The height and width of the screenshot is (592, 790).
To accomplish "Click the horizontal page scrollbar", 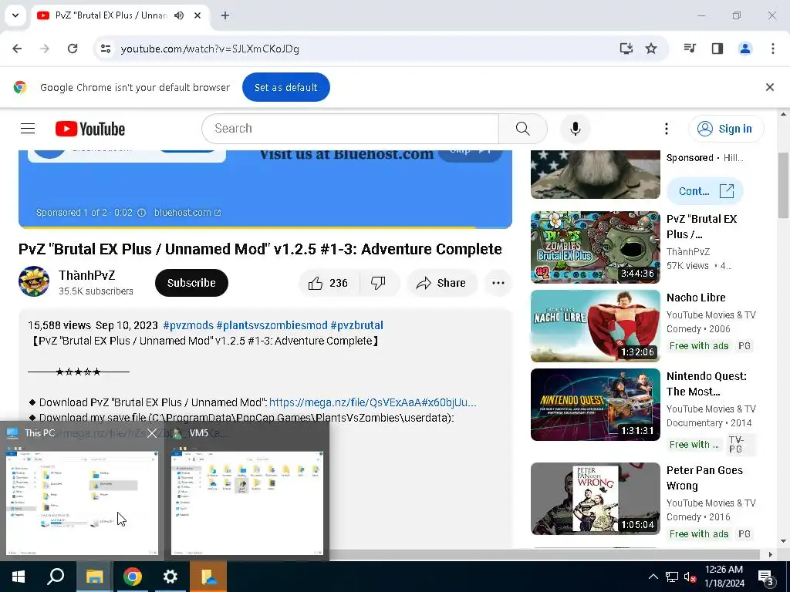I will [x=544, y=554].
